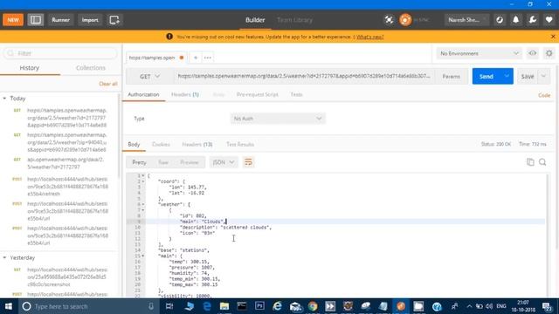Screen dimensions: 559x314
Task: Open the Windows Start menu
Action: point(9,306)
